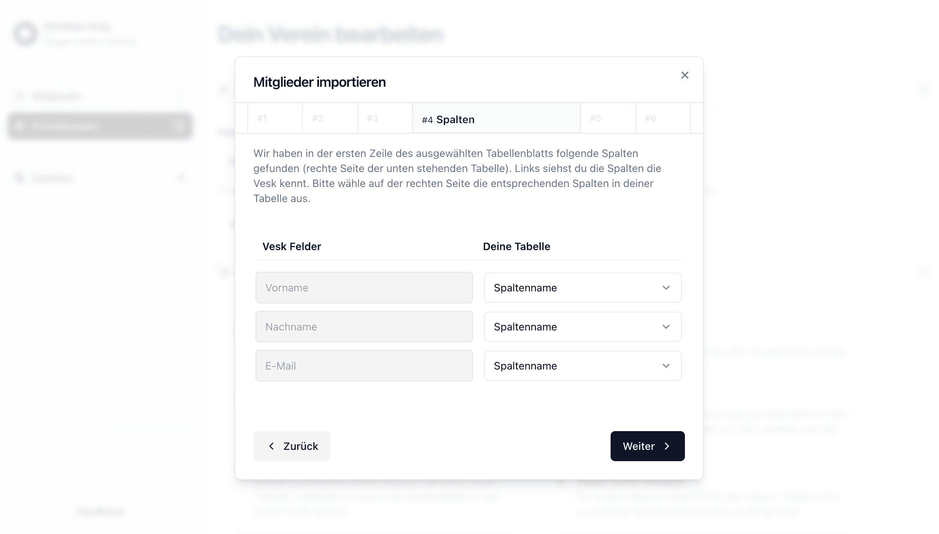Click the disabled E-Mail field
The image size is (939, 534).
(364, 366)
